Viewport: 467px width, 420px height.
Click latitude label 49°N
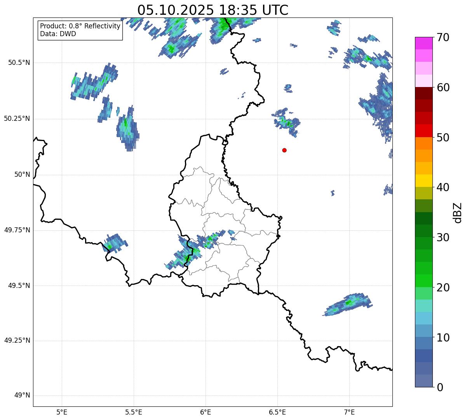[x=22, y=396]
